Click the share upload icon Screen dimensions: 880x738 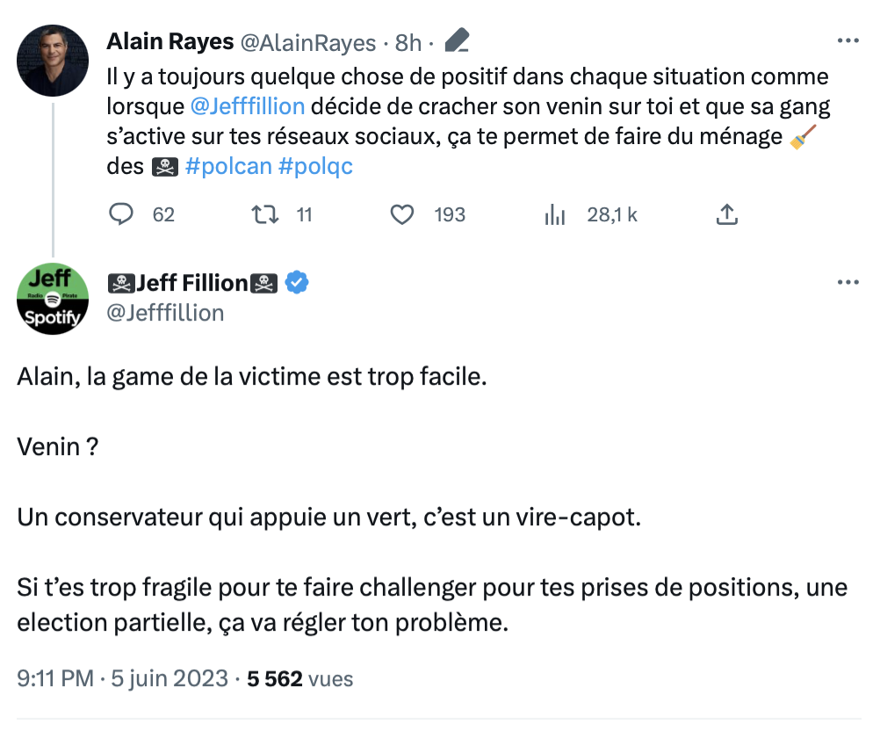tap(727, 214)
